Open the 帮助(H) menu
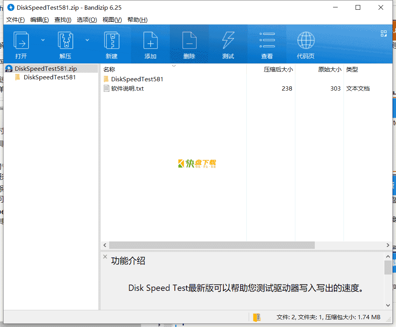 click(138, 20)
